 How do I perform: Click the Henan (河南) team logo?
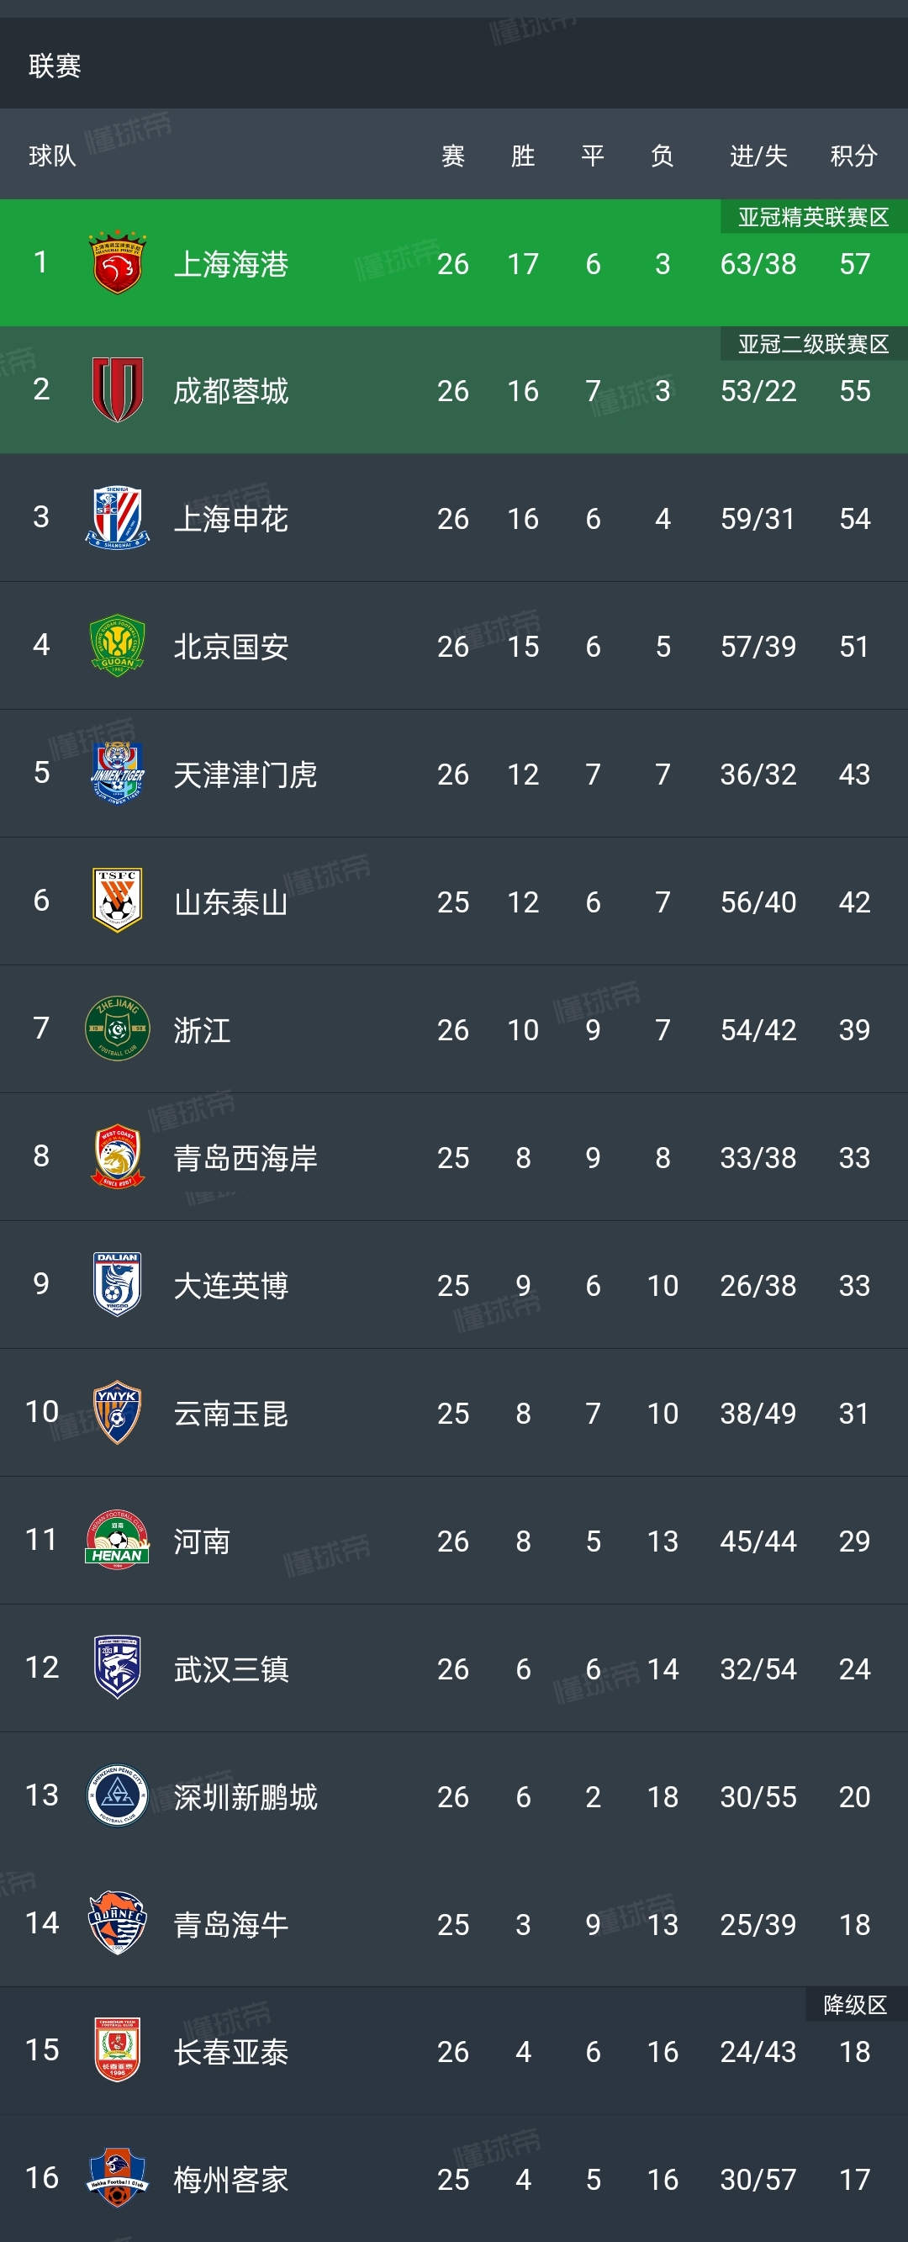point(118,1541)
